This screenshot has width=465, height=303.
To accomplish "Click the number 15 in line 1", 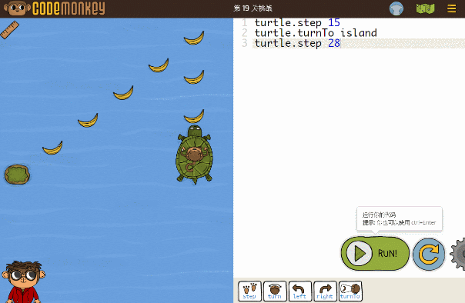I will coord(334,23).
